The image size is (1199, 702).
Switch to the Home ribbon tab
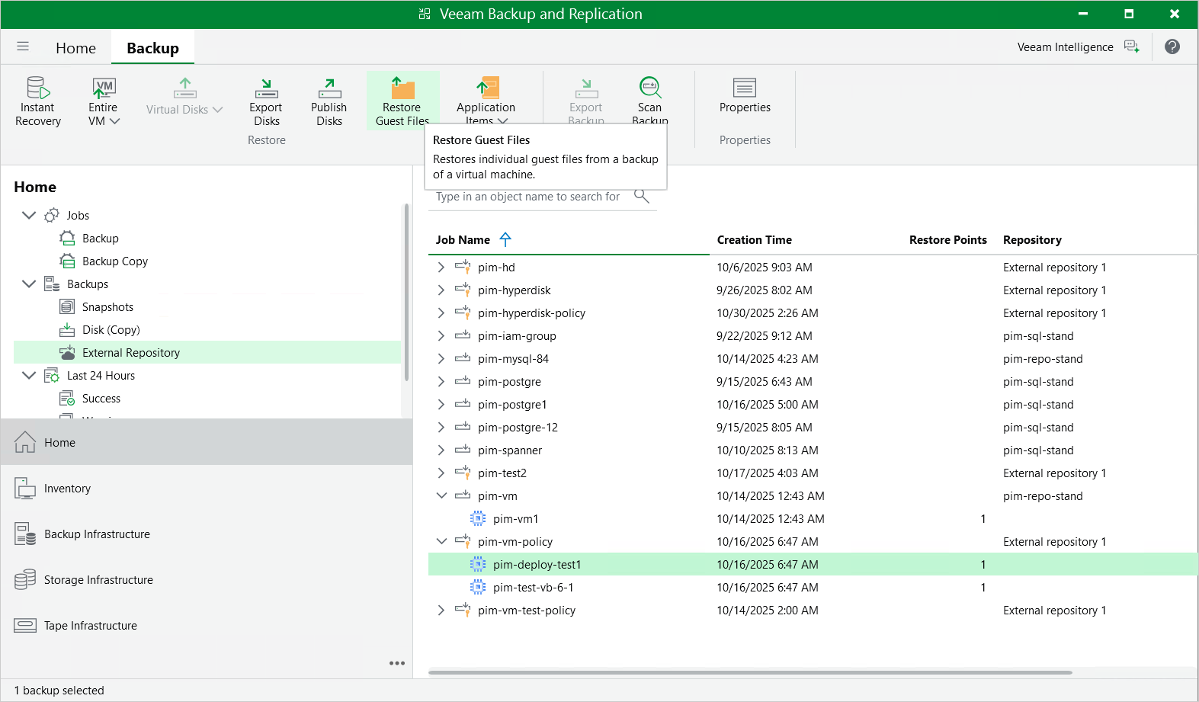click(x=75, y=48)
